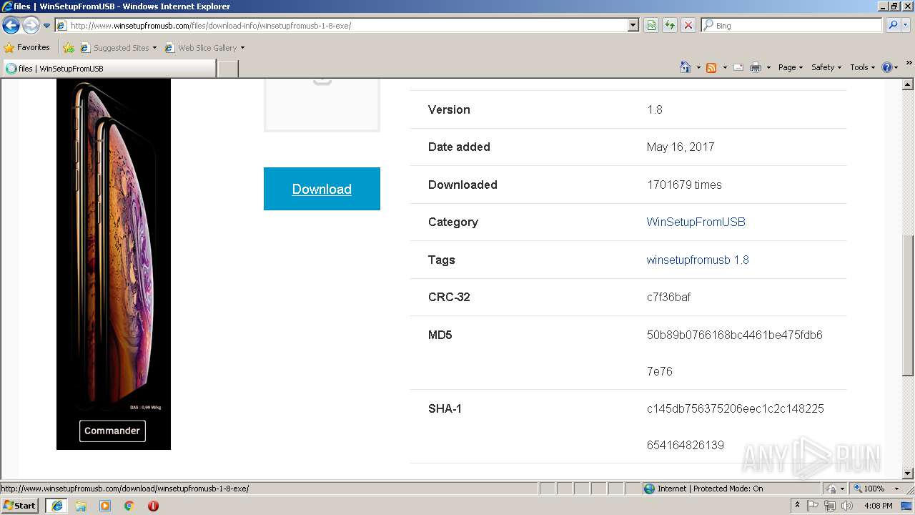Open the RSS feeds icon

click(711, 67)
